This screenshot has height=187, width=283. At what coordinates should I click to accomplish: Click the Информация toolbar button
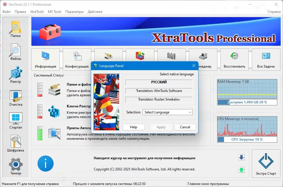[x=46, y=59]
